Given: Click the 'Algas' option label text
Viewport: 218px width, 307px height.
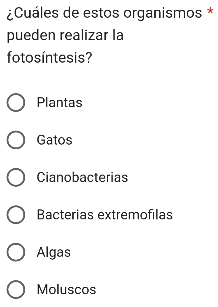Looking at the screenshot, I should 54,252.
